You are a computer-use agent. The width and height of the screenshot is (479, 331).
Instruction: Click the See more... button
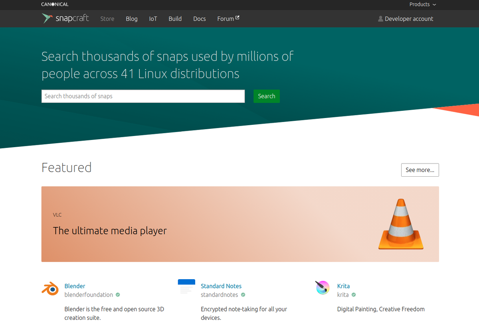click(x=420, y=170)
